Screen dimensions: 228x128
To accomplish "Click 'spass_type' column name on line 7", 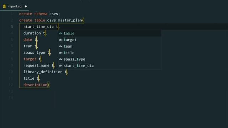I will (34, 53).
